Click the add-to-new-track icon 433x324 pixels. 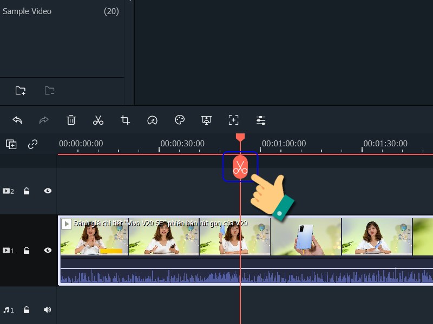point(11,144)
